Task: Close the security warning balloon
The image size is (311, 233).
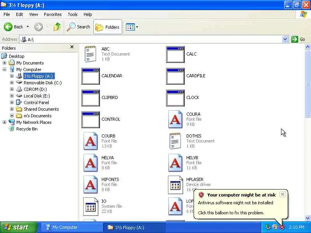Action: [x=283, y=194]
